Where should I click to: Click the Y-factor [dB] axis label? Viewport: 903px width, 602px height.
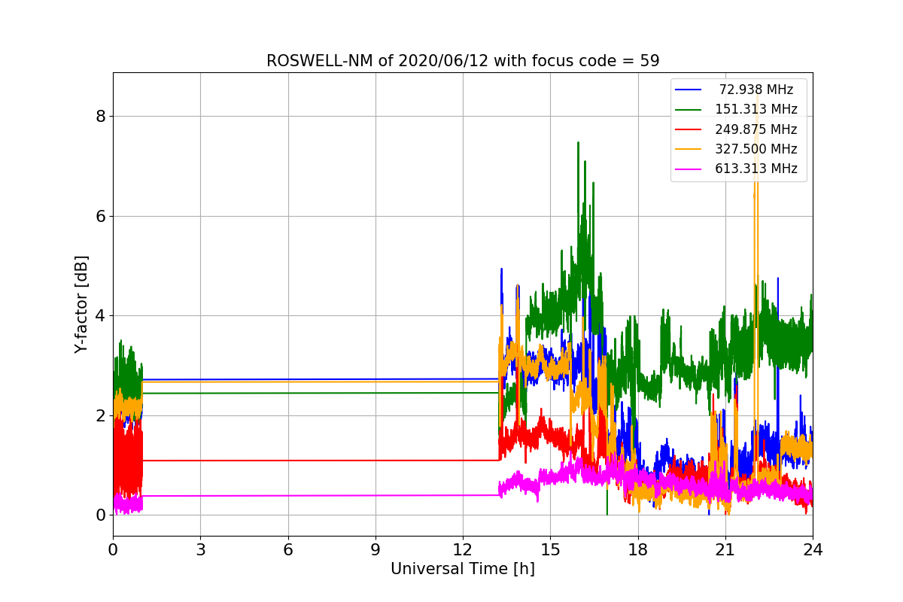pos(81,304)
